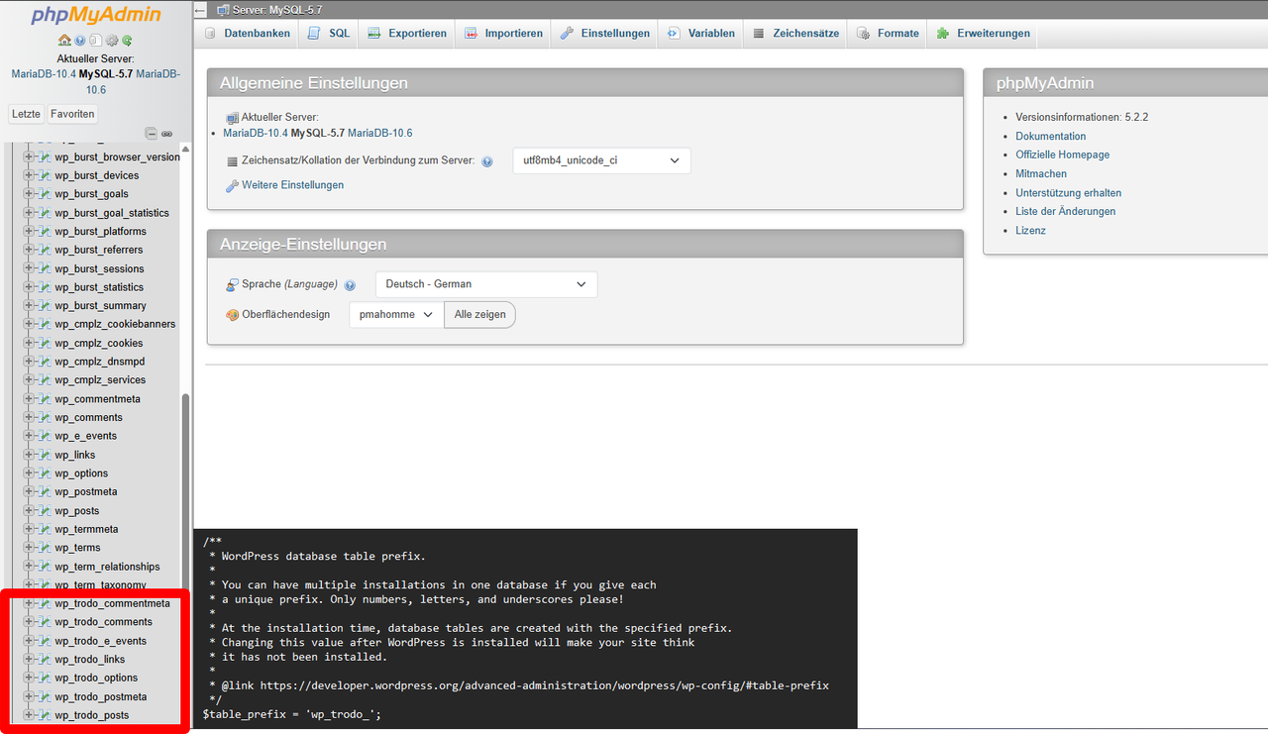This screenshot has width=1268, height=734.
Task: Expand the wp_trodo_options table node
Action: click(29, 679)
